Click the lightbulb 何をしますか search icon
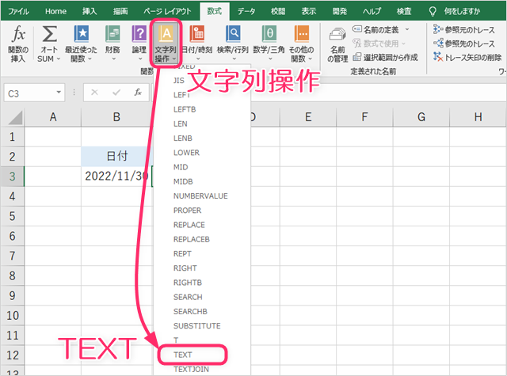 433,12
